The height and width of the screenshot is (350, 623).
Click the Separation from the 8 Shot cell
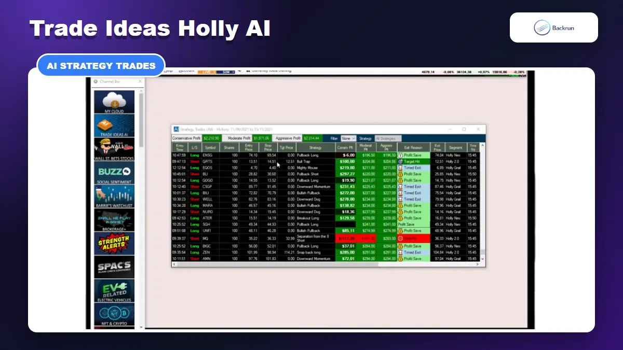coord(315,238)
